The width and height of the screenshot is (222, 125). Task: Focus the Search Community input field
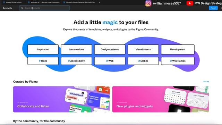44,8
